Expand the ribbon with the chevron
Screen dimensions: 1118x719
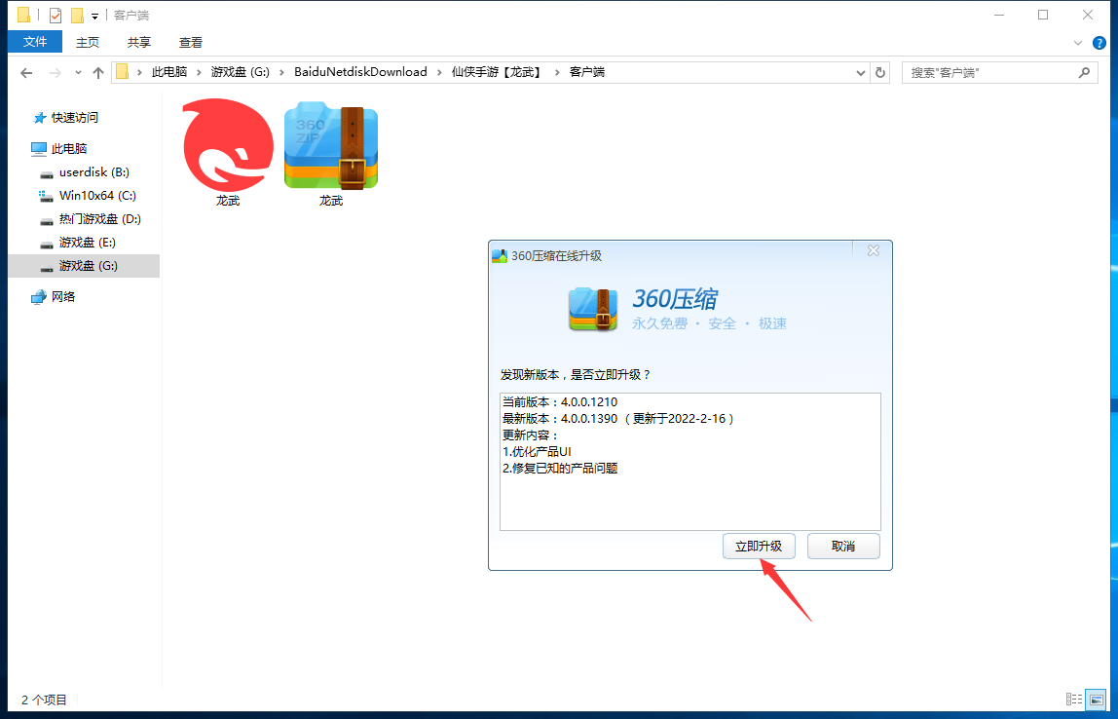pos(1078,43)
